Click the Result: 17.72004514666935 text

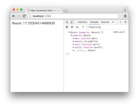click(33, 23)
